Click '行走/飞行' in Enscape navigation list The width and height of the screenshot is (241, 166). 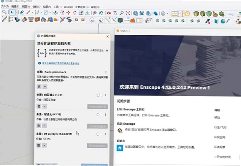[x=220, y=127]
